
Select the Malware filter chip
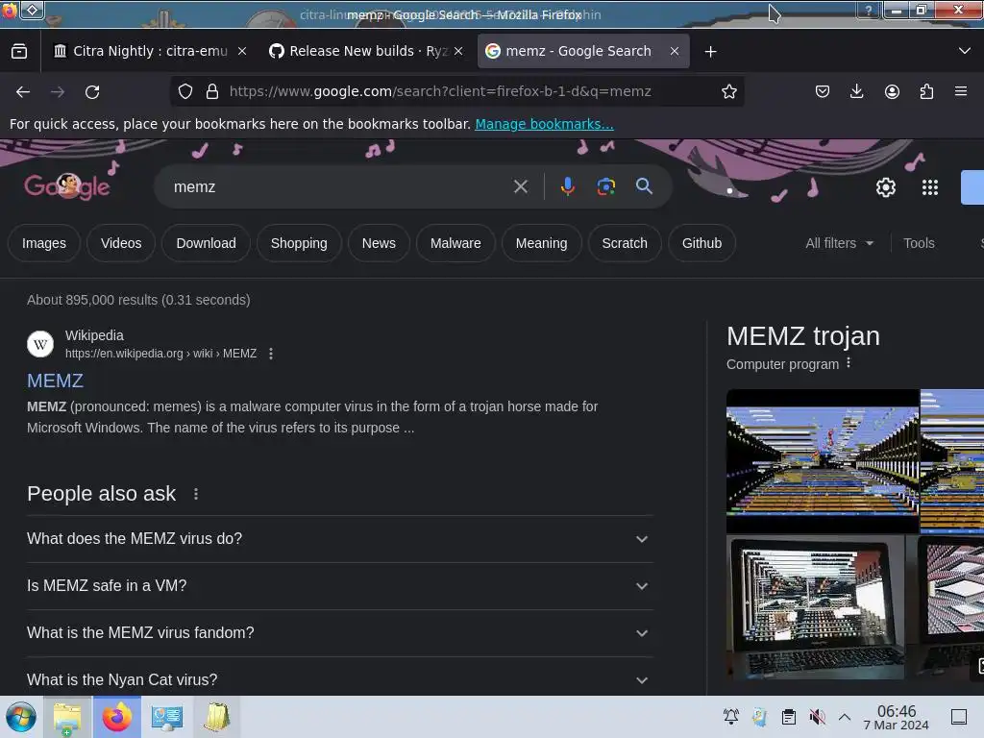[x=455, y=243]
